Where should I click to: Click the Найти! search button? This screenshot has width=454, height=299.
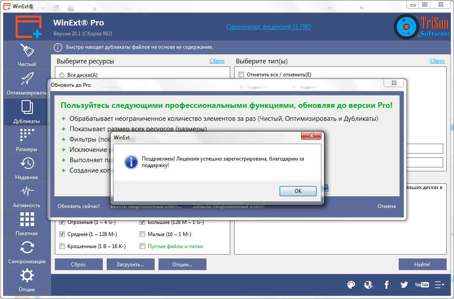click(x=422, y=264)
